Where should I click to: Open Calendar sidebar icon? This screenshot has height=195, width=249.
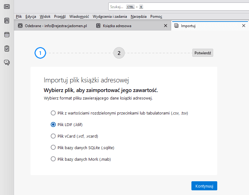point(7,35)
